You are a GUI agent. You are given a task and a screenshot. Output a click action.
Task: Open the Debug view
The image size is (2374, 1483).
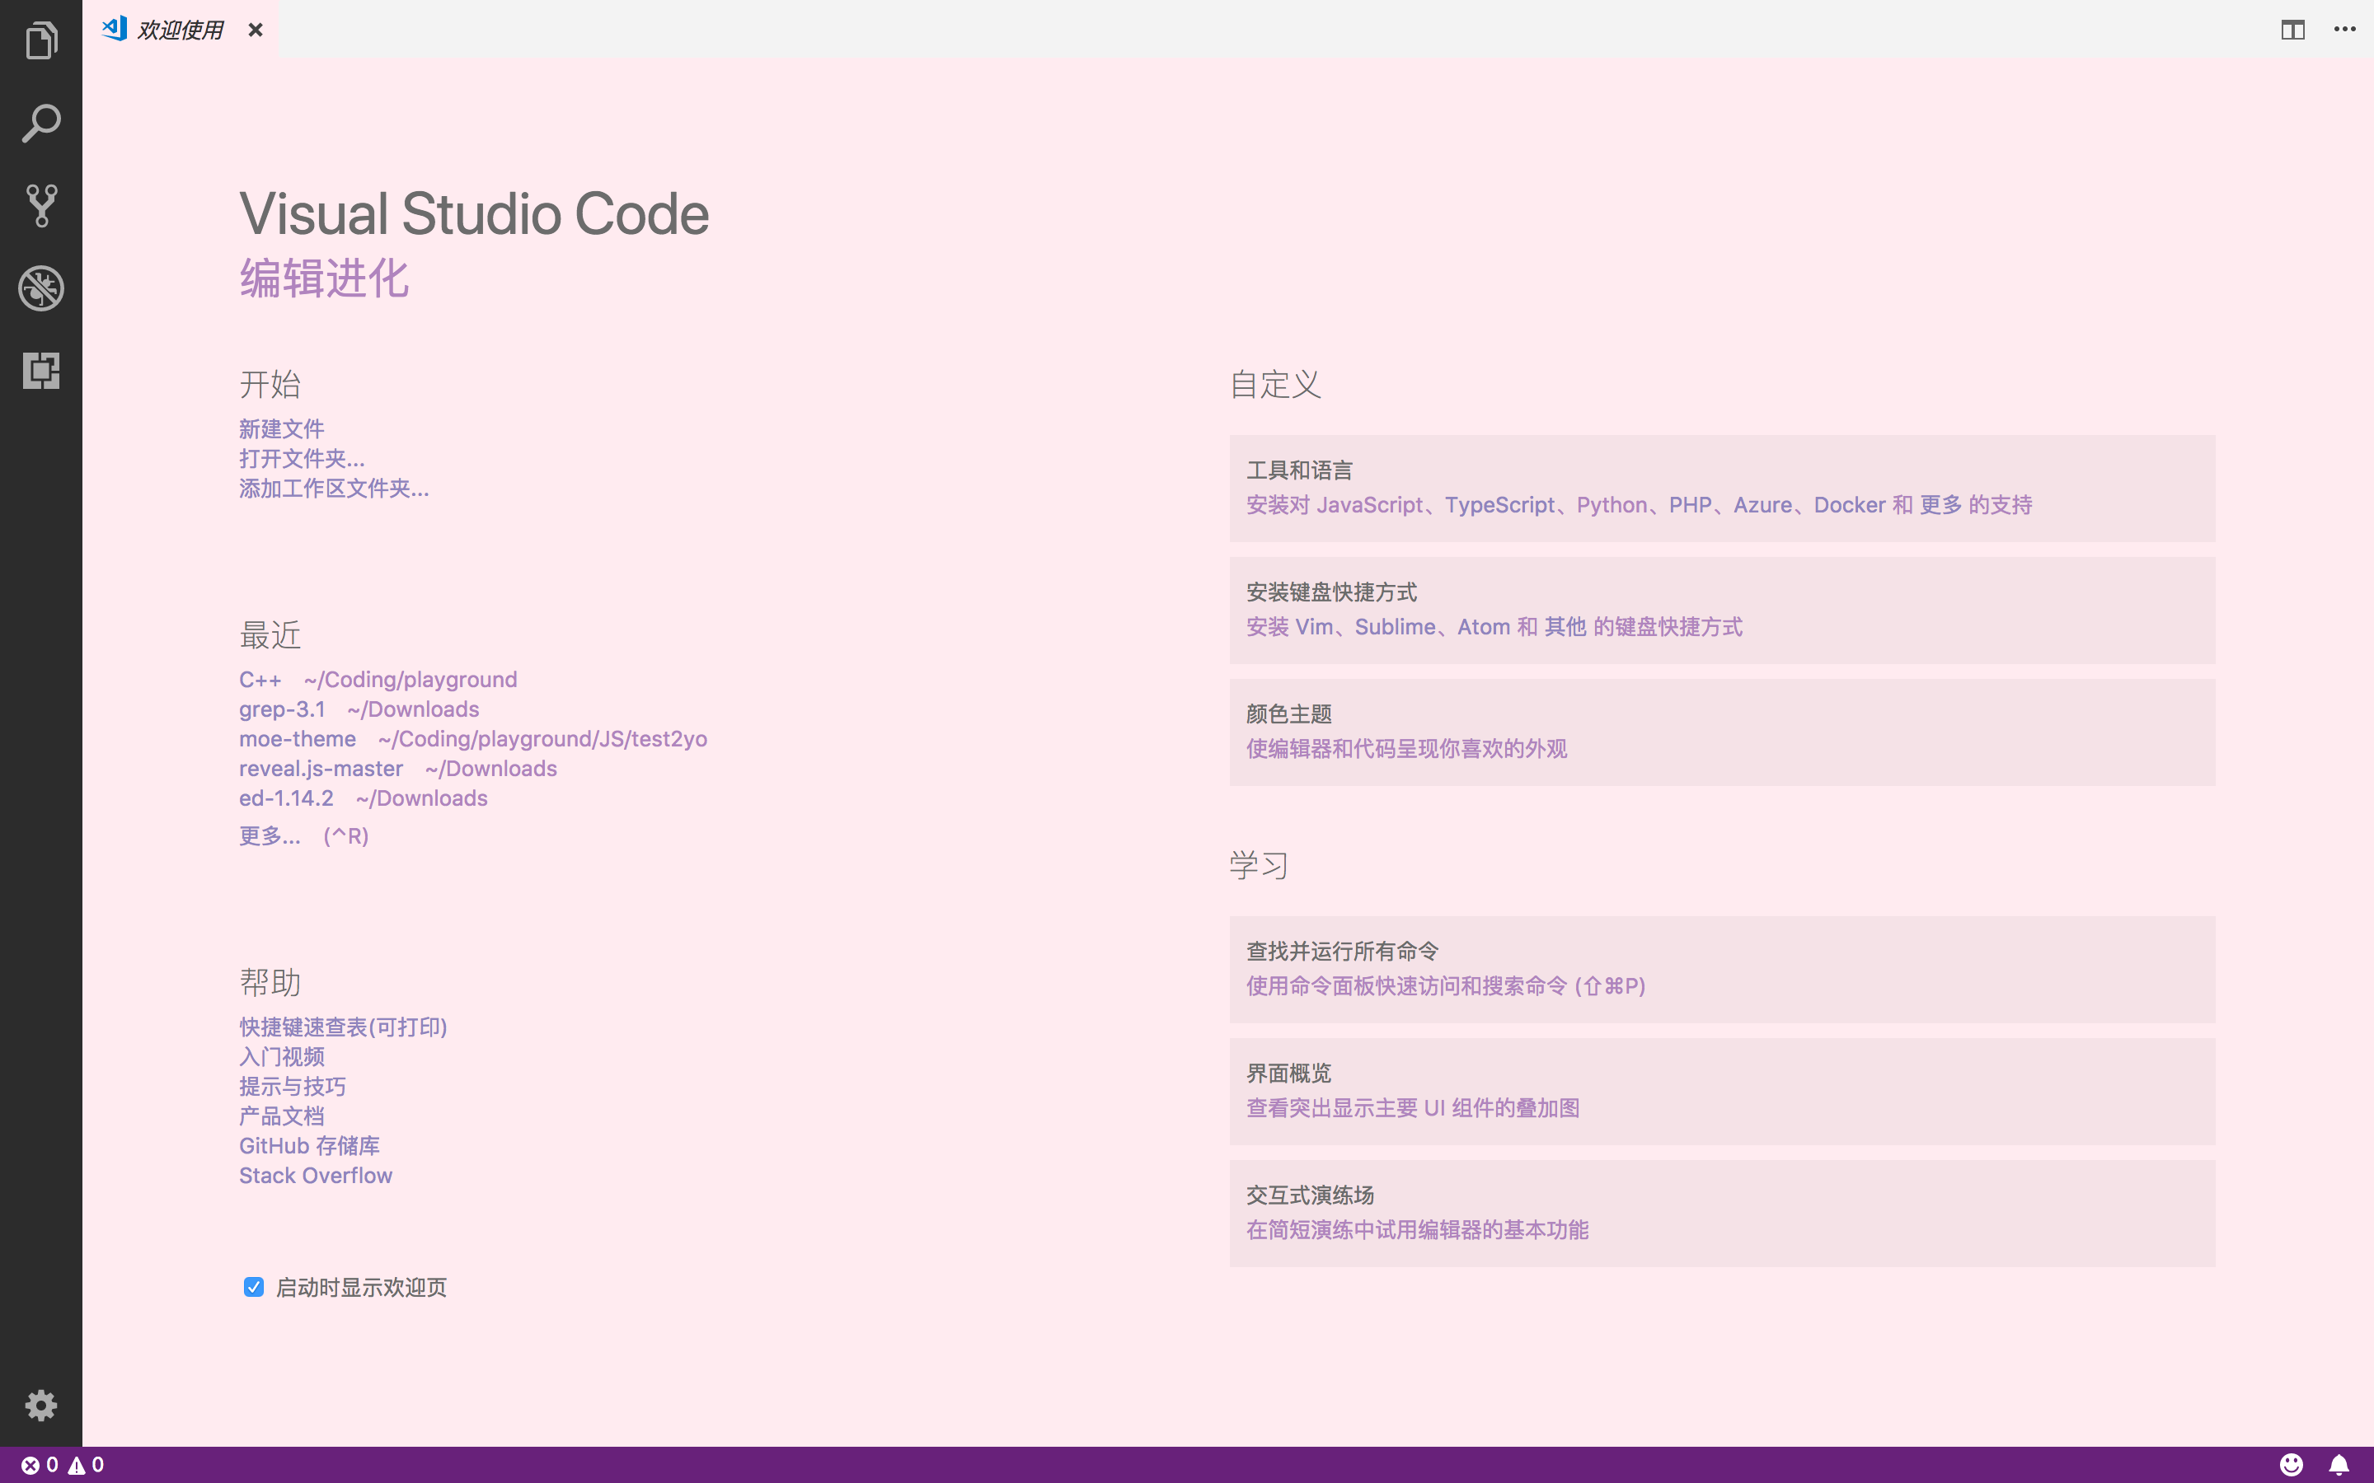click(x=41, y=288)
